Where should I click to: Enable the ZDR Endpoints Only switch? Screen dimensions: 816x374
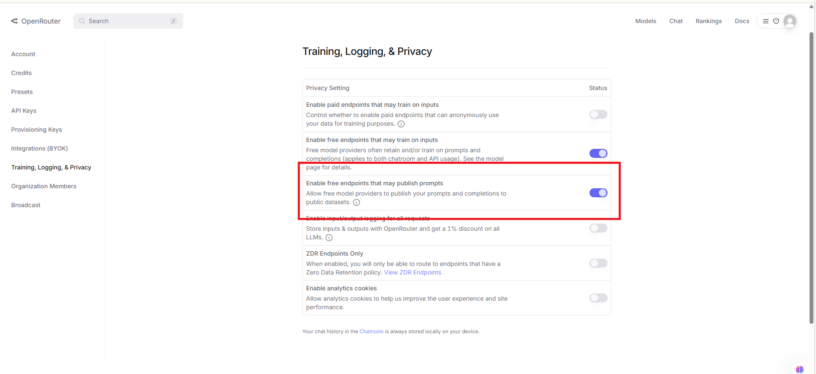click(598, 263)
